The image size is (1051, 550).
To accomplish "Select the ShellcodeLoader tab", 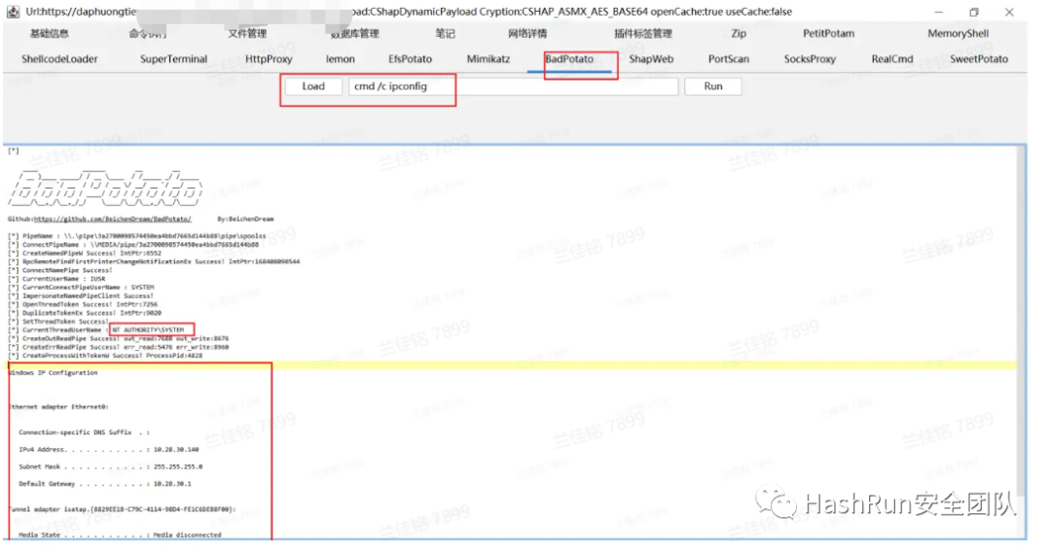I will pyautogui.click(x=59, y=59).
